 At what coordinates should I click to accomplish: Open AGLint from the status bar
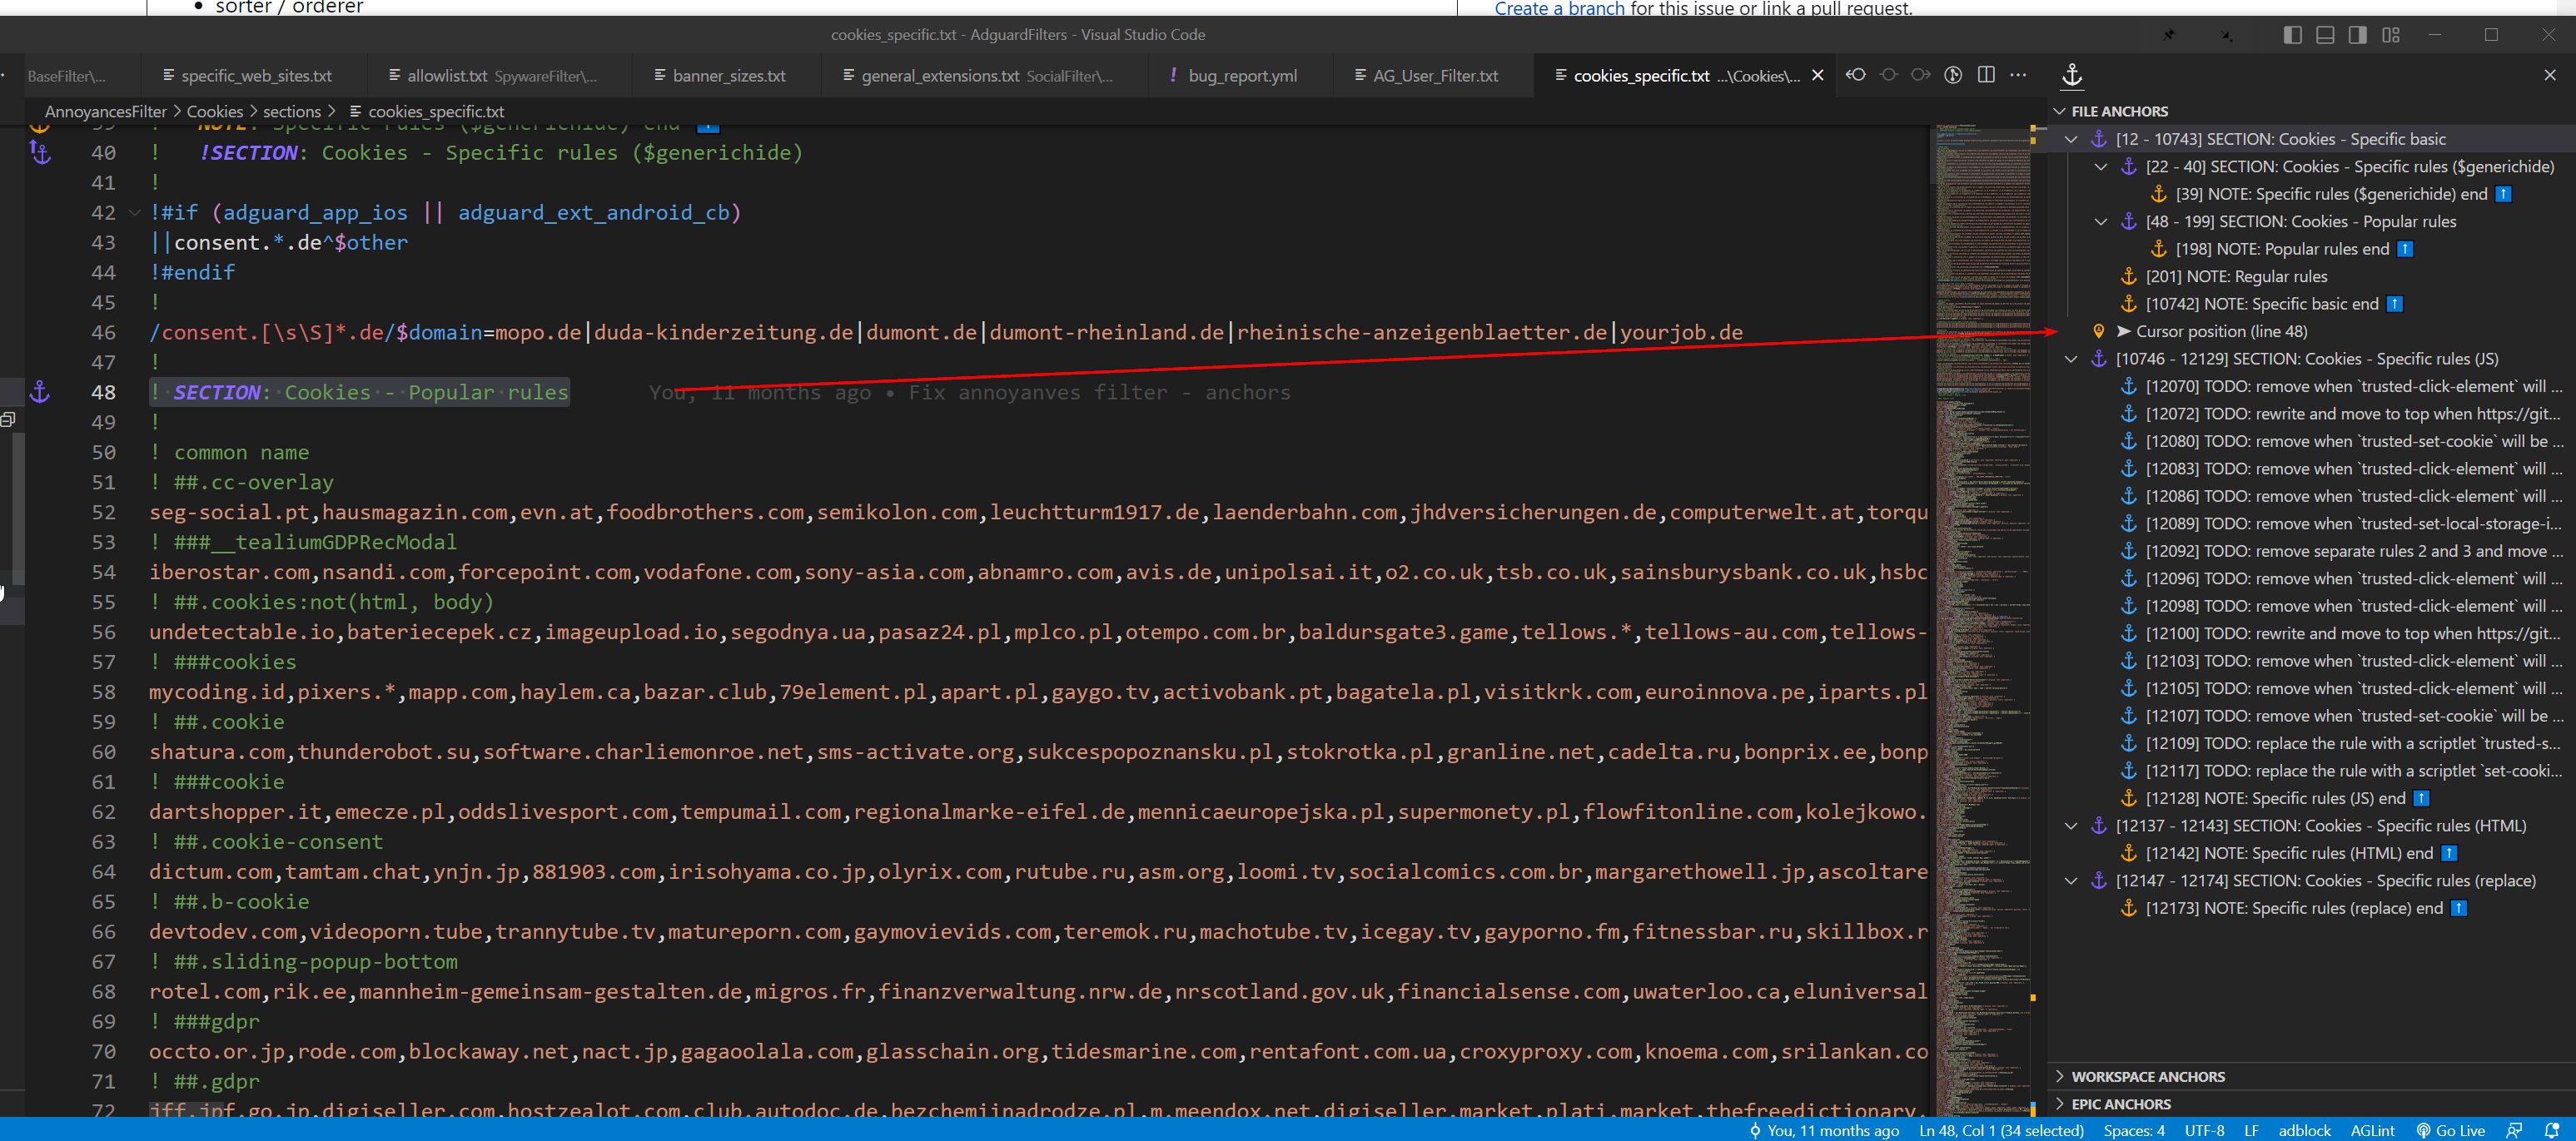[x=2373, y=1130]
